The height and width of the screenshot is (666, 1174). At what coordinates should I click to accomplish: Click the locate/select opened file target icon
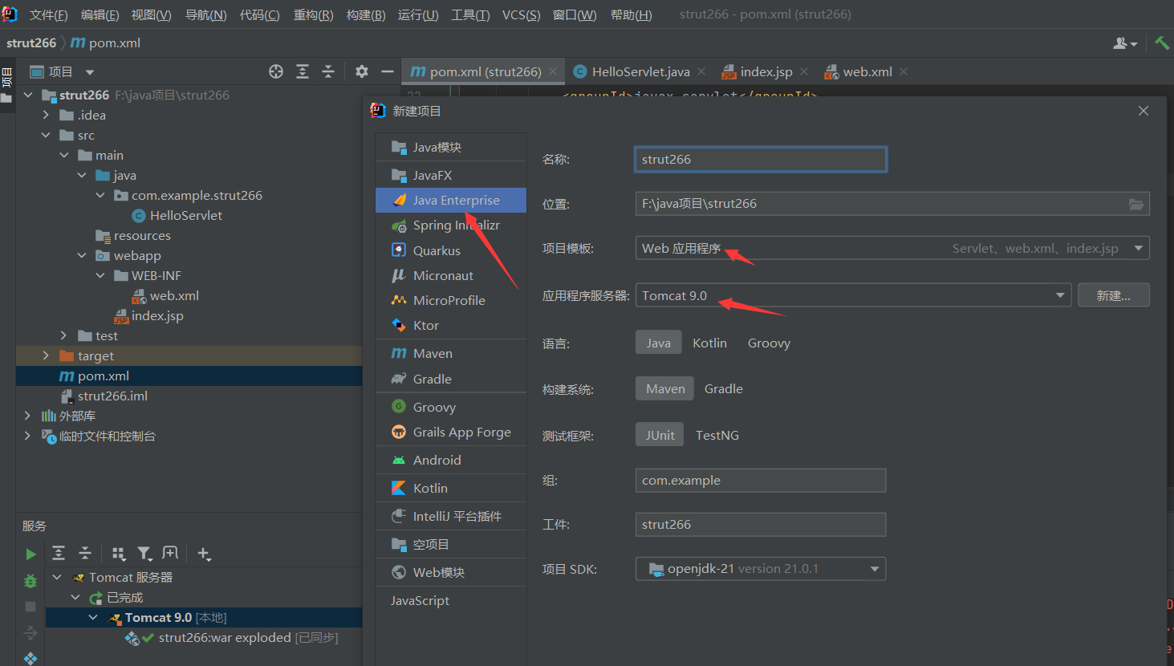pyautogui.click(x=276, y=71)
